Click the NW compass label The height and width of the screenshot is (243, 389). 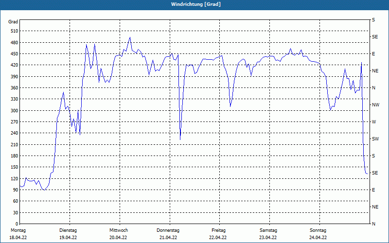pyautogui.click(x=375, y=105)
